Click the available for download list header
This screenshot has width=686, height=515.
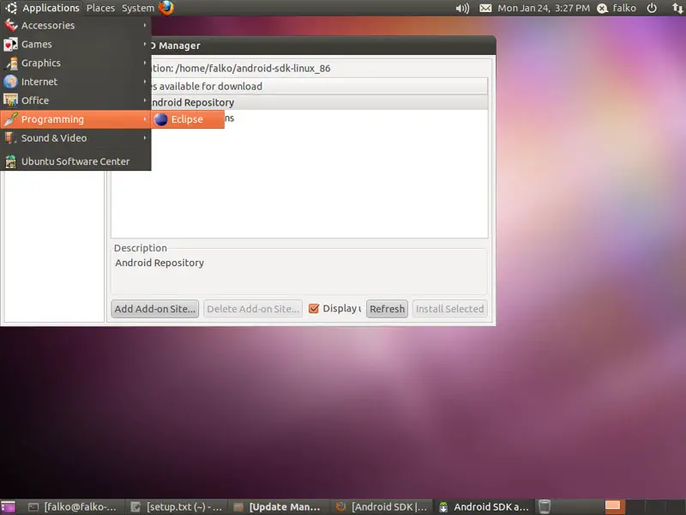[x=319, y=87]
